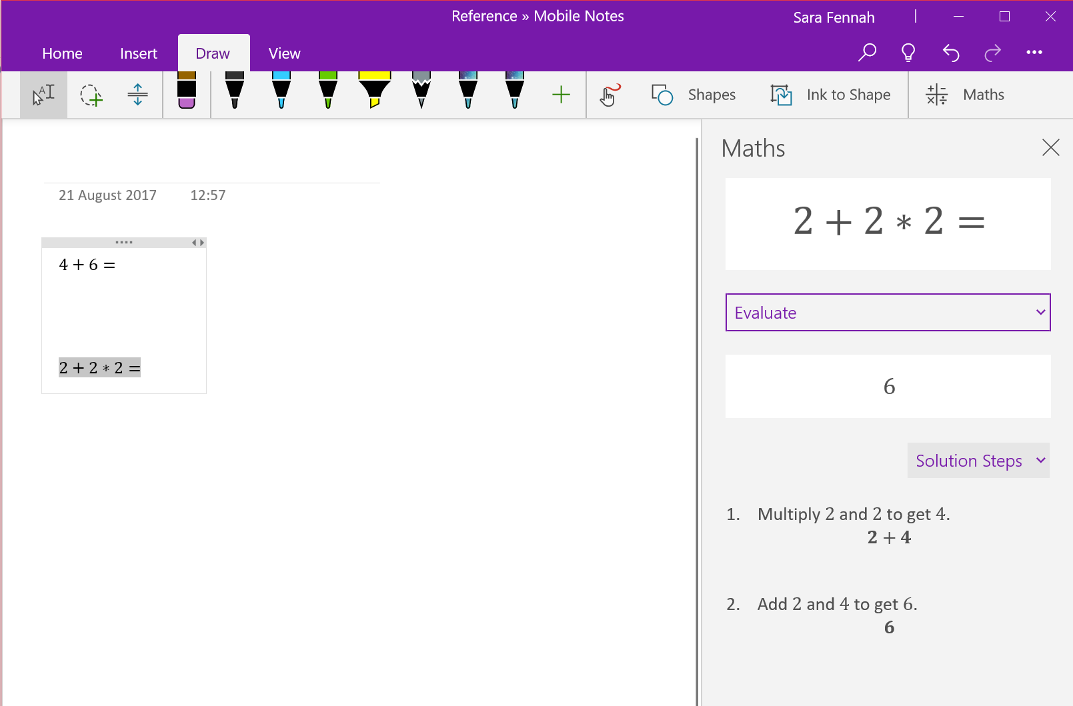Open the Shapes tool
The width and height of the screenshot is (1073, 706).
coord(692,95)
